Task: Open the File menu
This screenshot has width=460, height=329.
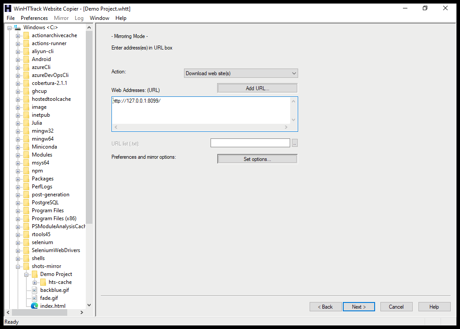Action: pyautogui.click(x=11, y=18)
